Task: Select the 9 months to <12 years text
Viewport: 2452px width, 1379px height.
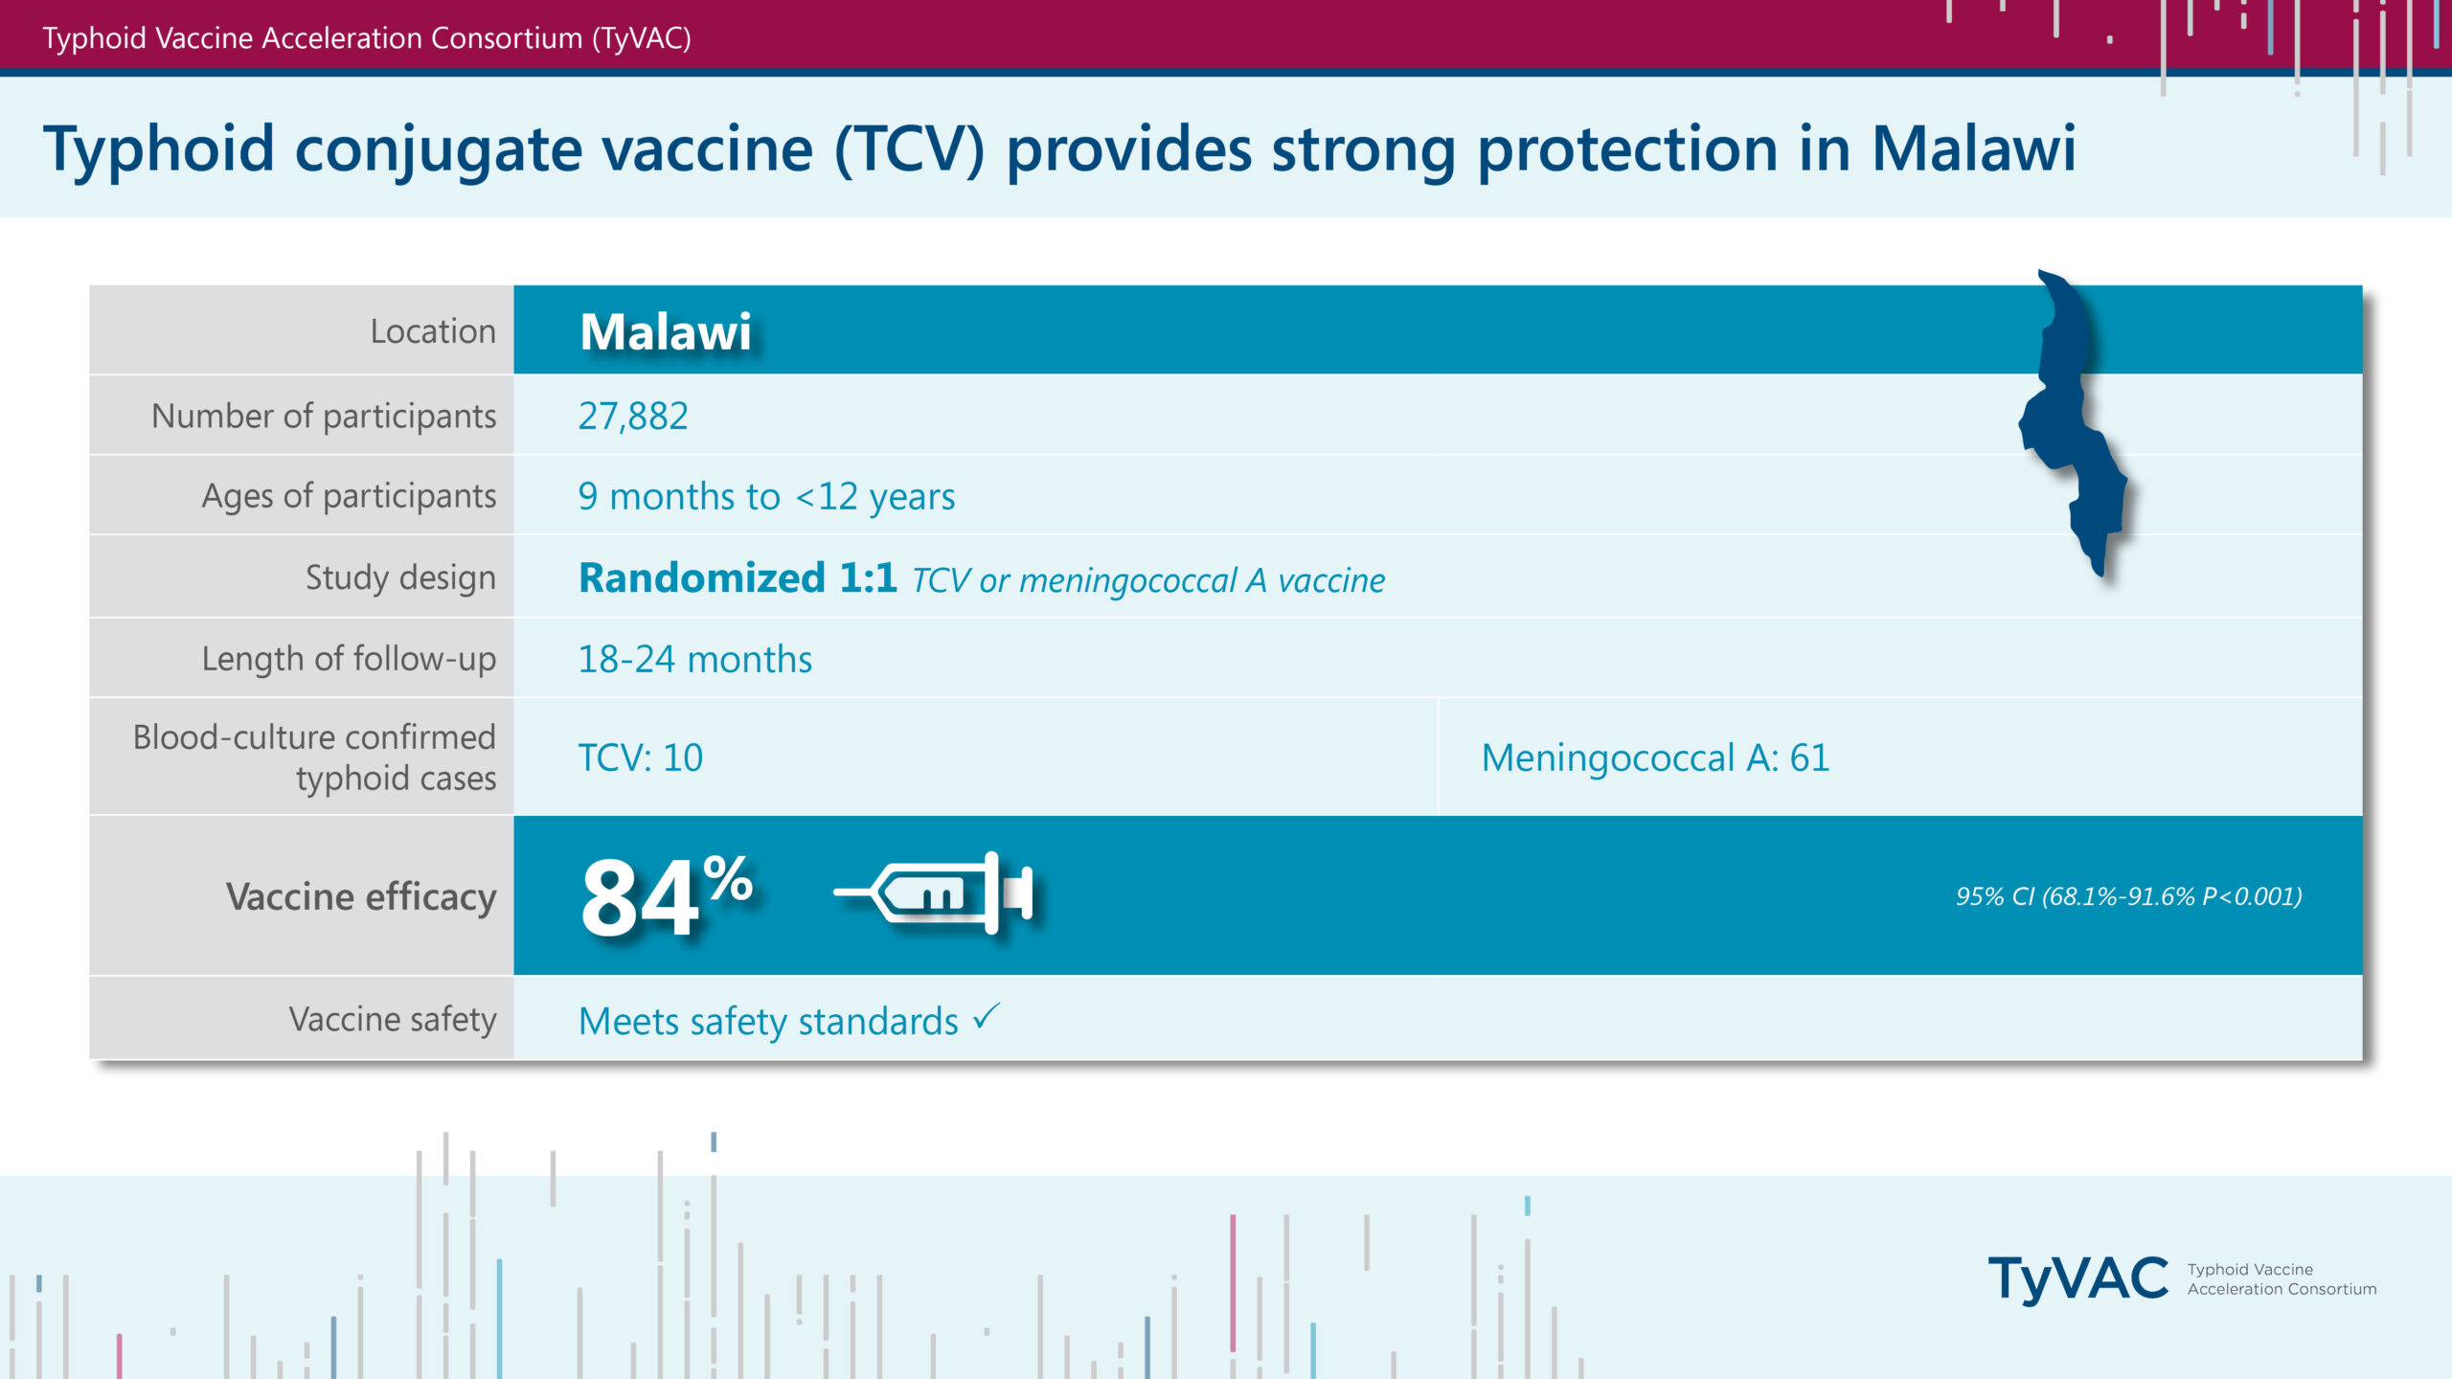Action: 766,497
